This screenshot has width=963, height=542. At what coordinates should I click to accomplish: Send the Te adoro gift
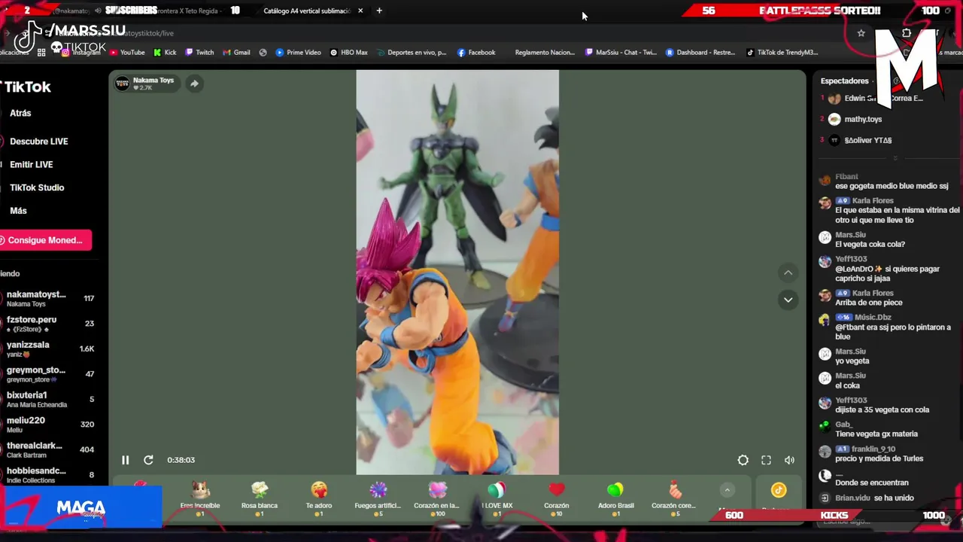click(319, 498)
